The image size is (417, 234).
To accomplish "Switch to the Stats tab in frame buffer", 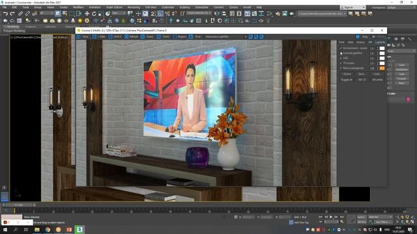I will pos(351,42).
